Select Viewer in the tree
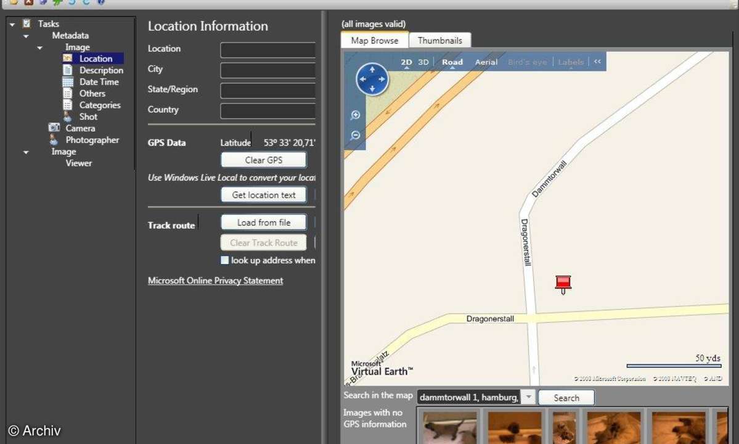 click(79, 163)
